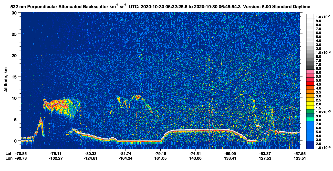Click latitude value '-57.55'
The image size is (333, 171).
[x=300, y=154]
